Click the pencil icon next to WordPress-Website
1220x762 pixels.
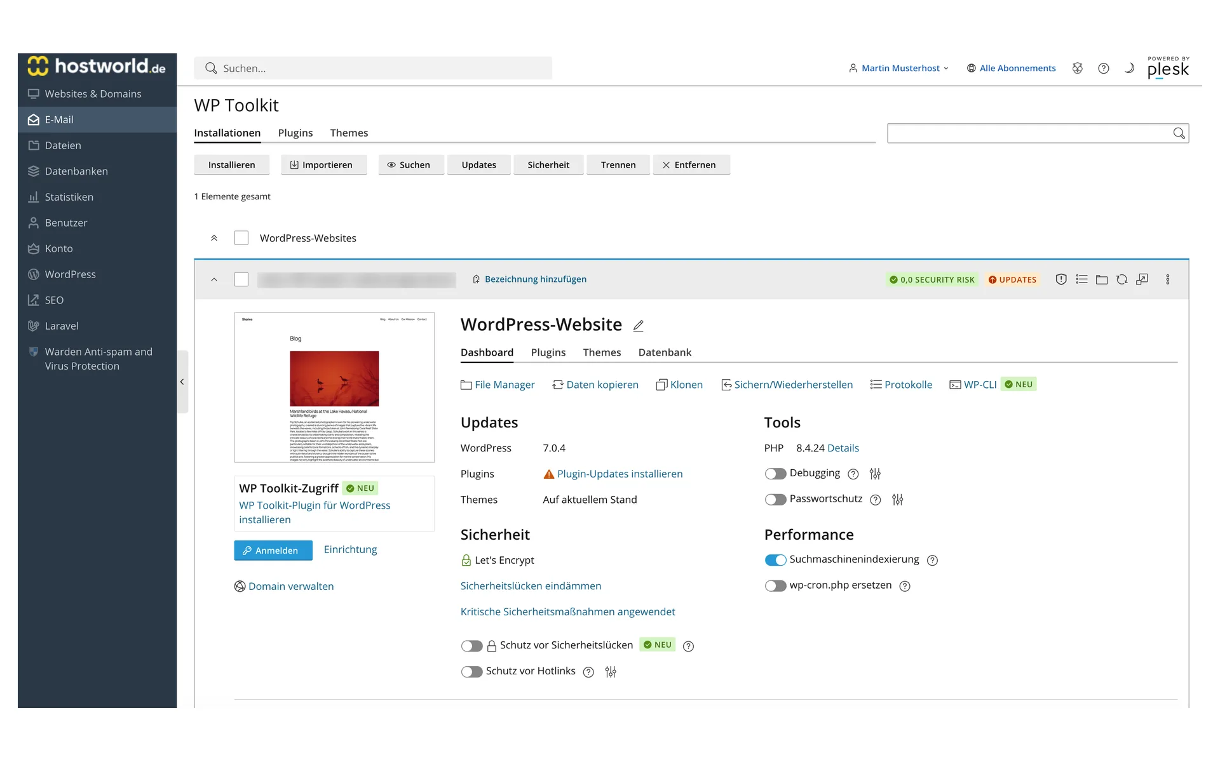[x=639, y=326]
